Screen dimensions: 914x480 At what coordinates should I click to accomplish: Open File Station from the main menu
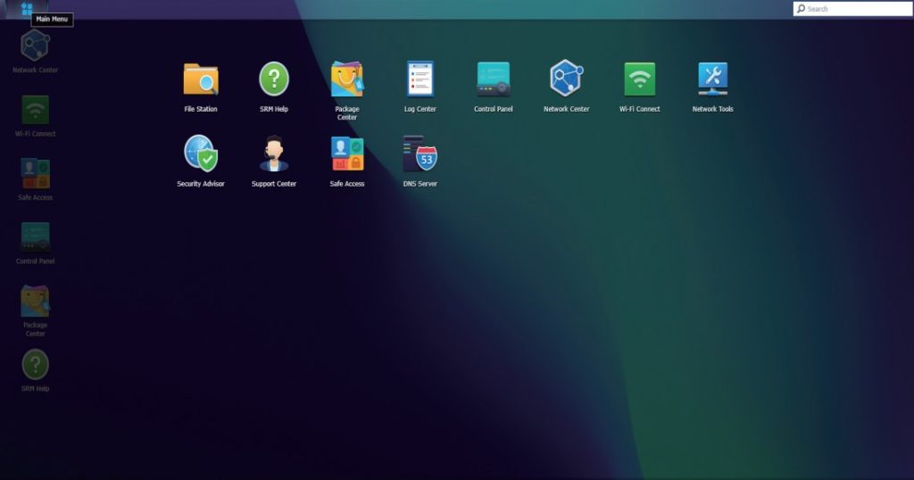point(201,79)
